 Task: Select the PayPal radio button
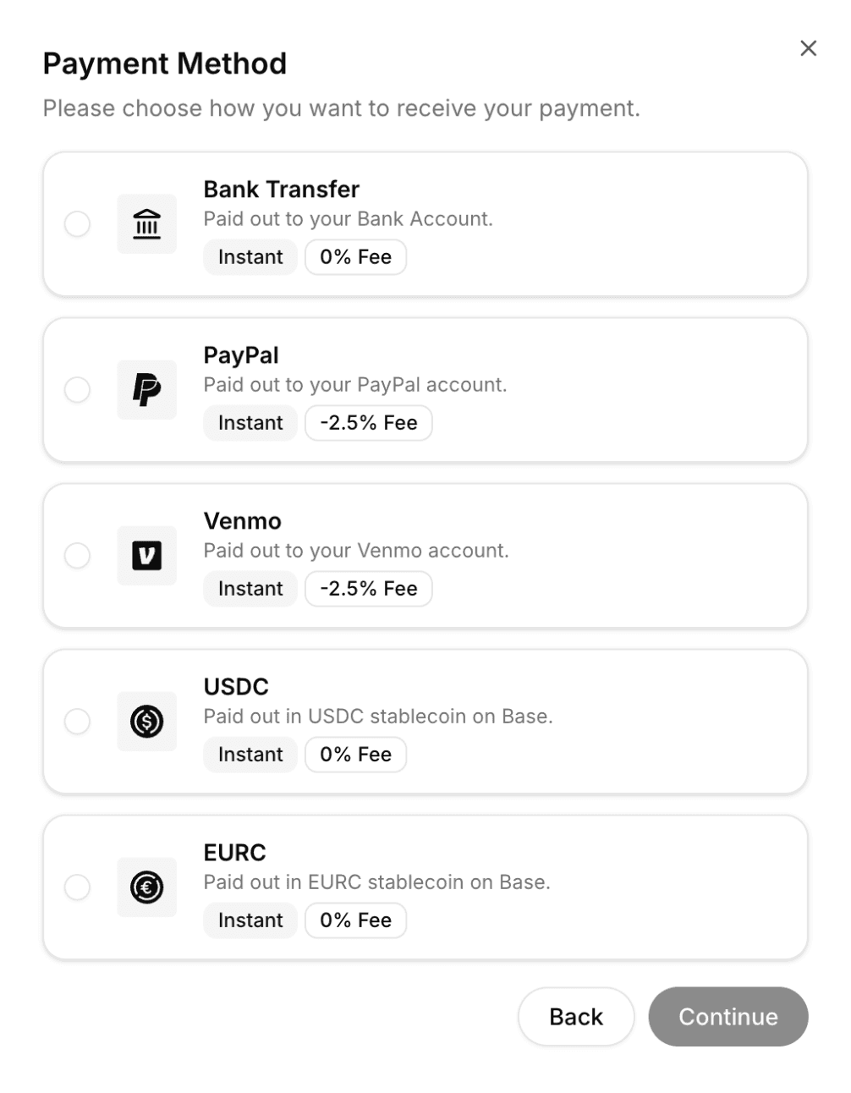point(77,390)
